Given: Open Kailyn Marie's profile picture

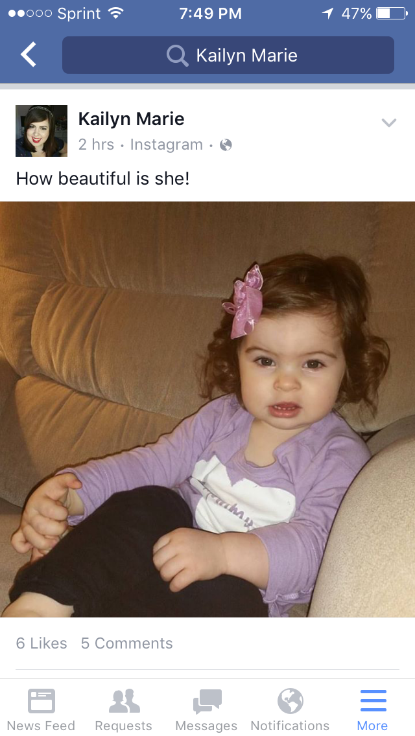Looking at the screenshot, I should coord(41,130).
